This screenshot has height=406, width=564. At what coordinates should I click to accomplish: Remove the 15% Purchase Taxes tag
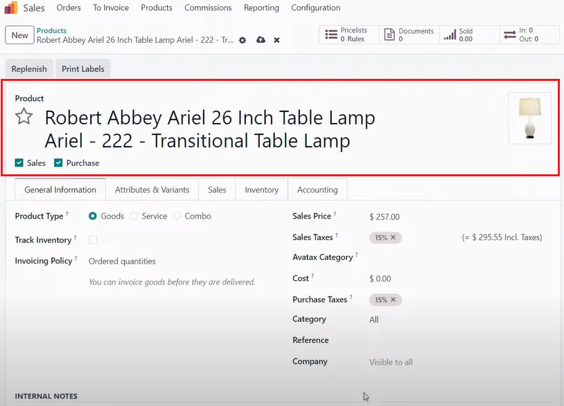click(x=393, y=299)
